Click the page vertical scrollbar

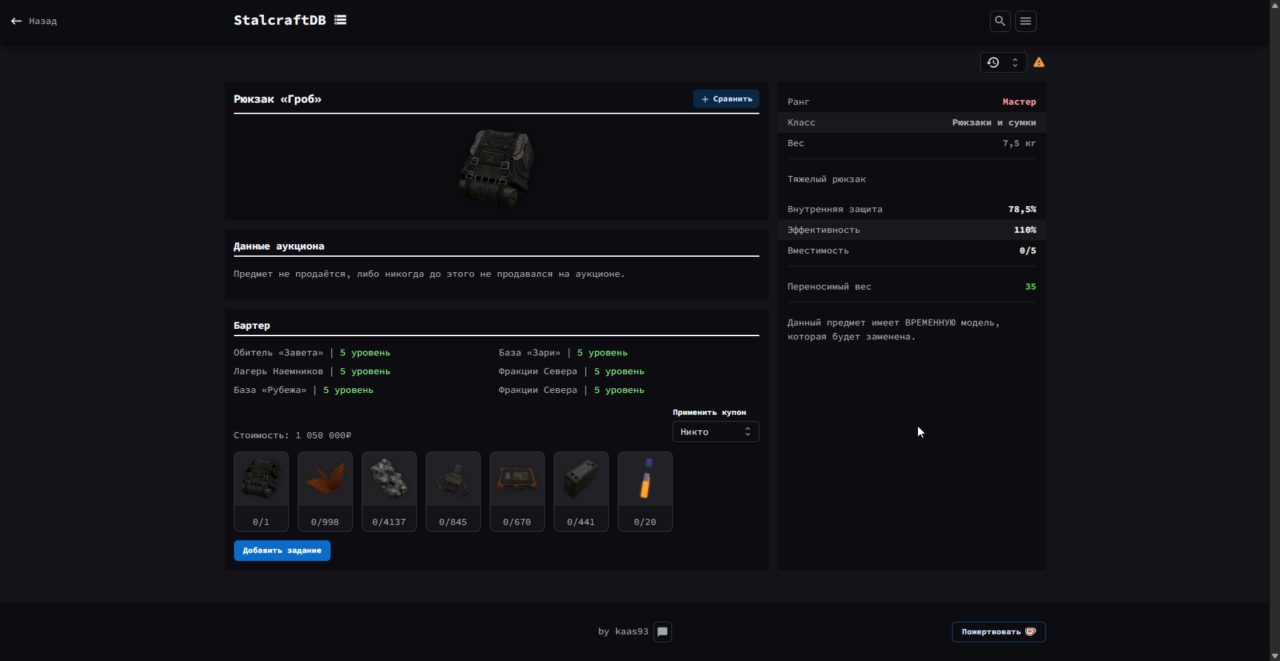[1275, 330]
